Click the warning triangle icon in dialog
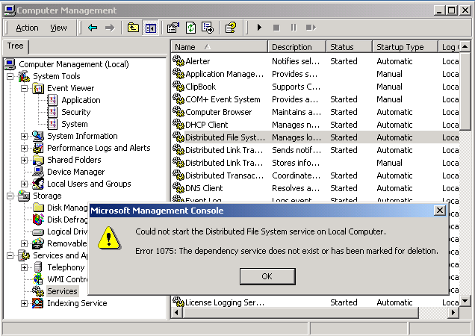 [109, 238]
